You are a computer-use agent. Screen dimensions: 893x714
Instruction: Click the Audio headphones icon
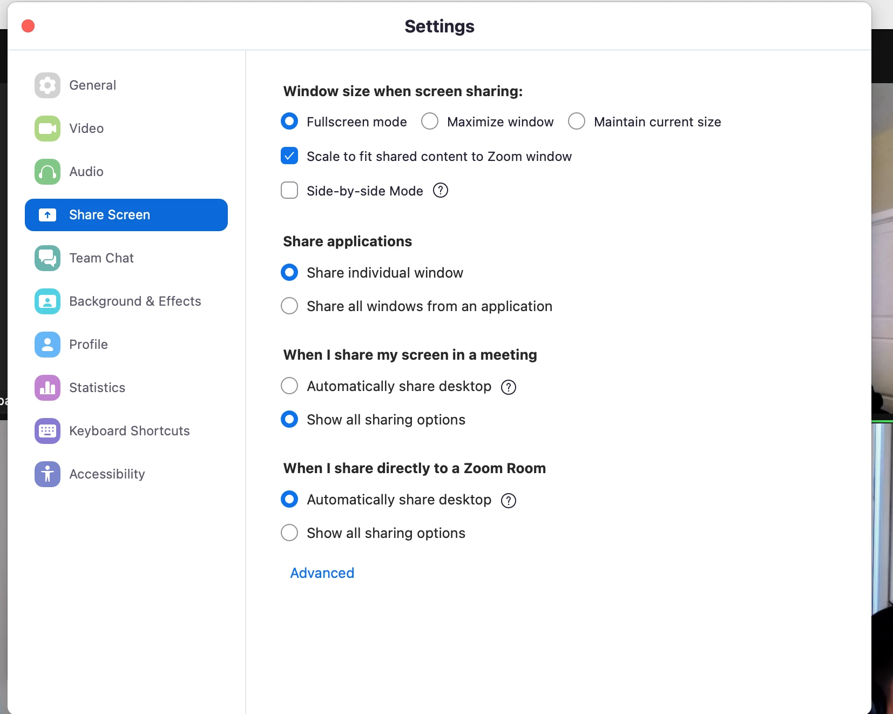[x=48, y=172]
